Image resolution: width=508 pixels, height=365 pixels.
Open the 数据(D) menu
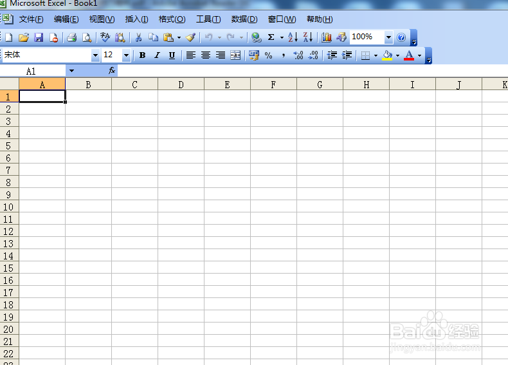[244, 19]
